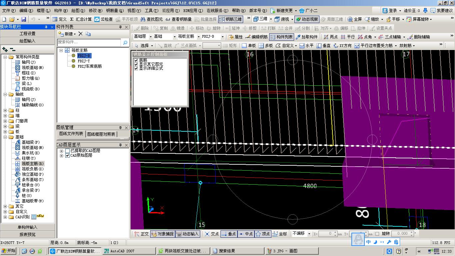Image resolution: width=455 pixels, height=256 pixels.
Task: Open the FBZJ-B component name dropdown
Action: (x=223, y=37)
